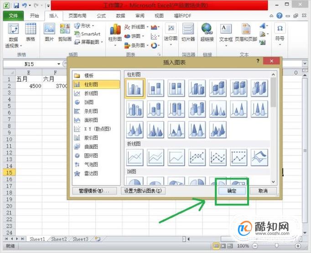Cancel (取消) the Insert Chart dialog
This screenshot has width=311, height=253.
tap(263, 191)
